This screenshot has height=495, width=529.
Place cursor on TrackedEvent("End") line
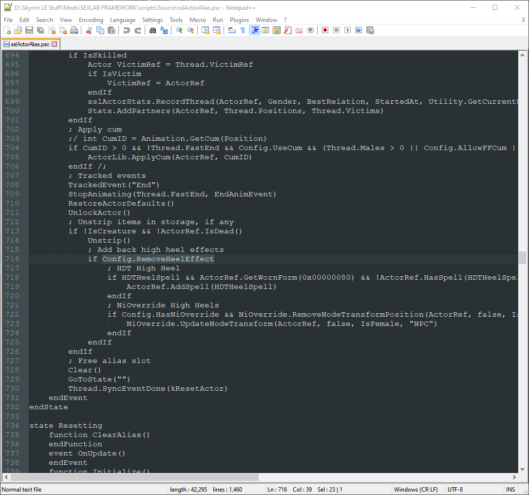113,185
